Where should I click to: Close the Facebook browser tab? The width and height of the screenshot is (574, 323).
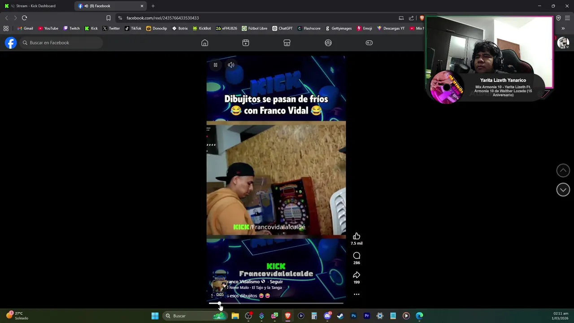(142, 6)
